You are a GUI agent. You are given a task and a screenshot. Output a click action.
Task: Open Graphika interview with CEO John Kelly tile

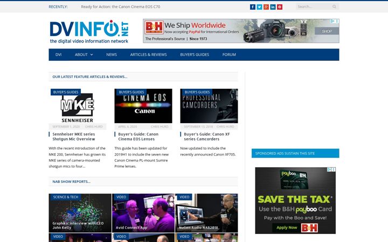coord(80,213)
